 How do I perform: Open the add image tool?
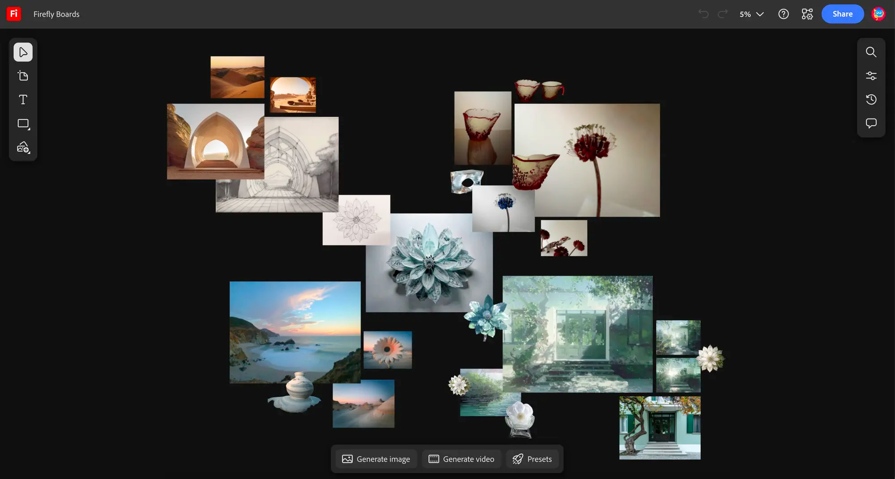[23, 148]
